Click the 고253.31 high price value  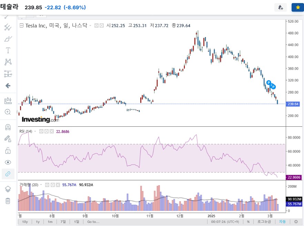[x=138, y=25]
